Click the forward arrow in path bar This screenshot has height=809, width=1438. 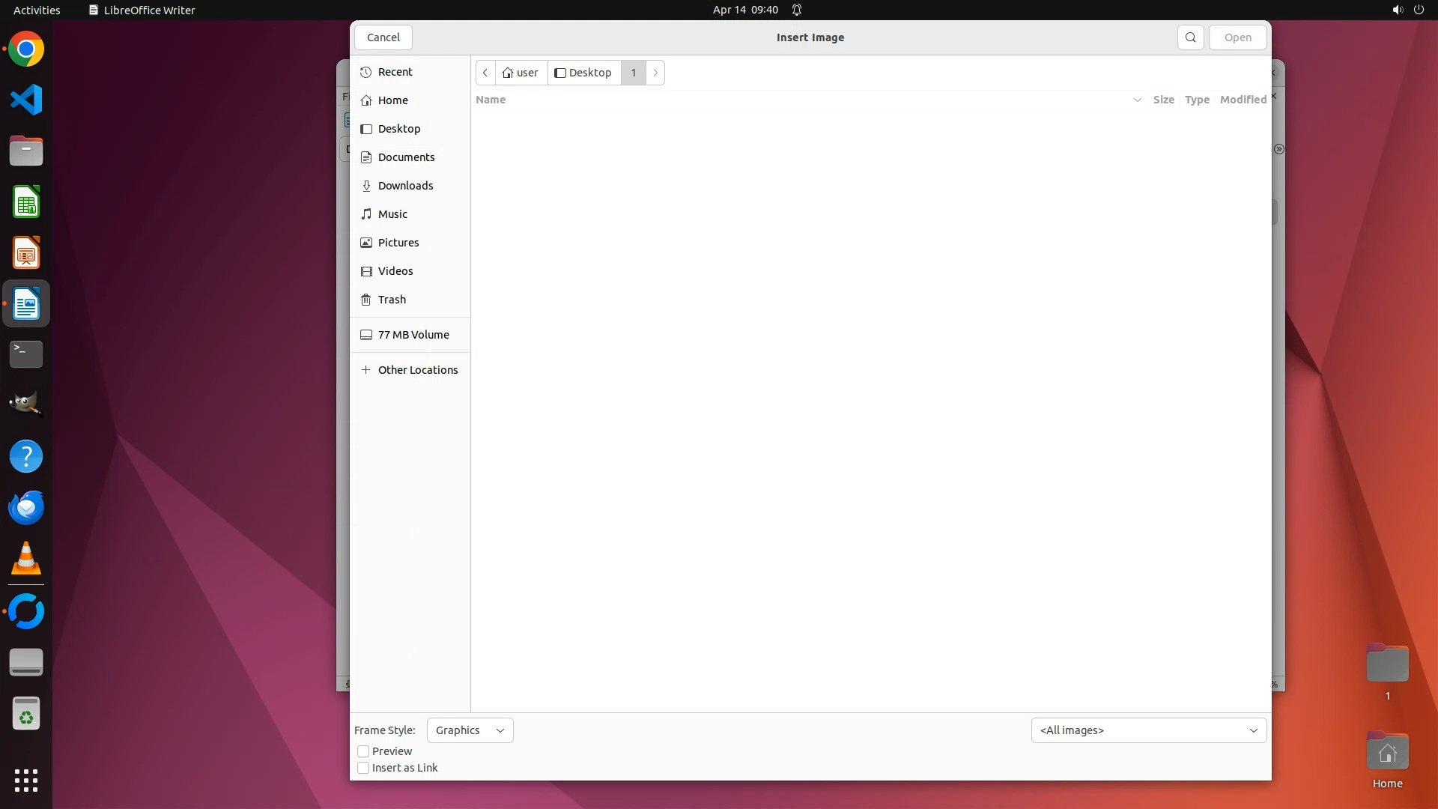point(655,73)
